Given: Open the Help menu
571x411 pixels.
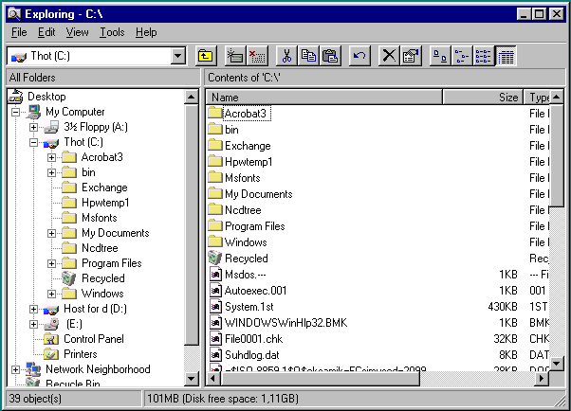Looking at the screenshot, I should tap(146, 32).
